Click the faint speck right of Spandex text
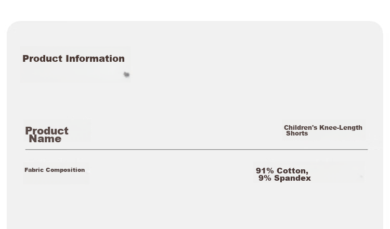 point(361,177)
